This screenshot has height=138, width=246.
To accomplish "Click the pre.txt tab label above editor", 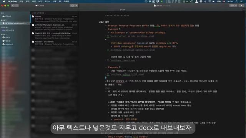I will tap(123, 10).
